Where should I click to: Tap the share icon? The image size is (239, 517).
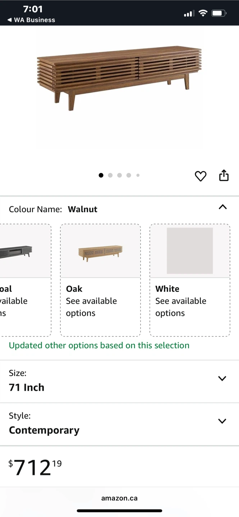[x=224, y=175]
